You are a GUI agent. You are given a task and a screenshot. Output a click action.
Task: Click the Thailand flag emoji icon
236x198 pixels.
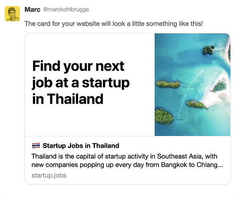[x=35, y=146]
